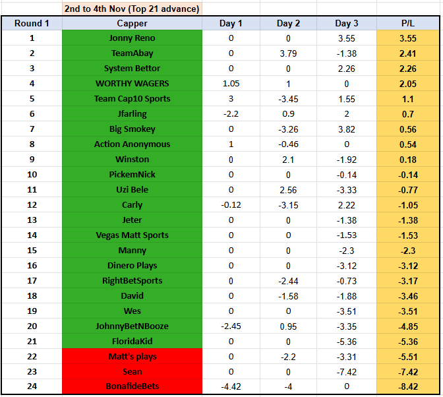The height and width of the screenshot is (397, 443).
Task: Click WORTHY WAGERS Day 1 value 1.05
Action: click(x=231, y=84)
